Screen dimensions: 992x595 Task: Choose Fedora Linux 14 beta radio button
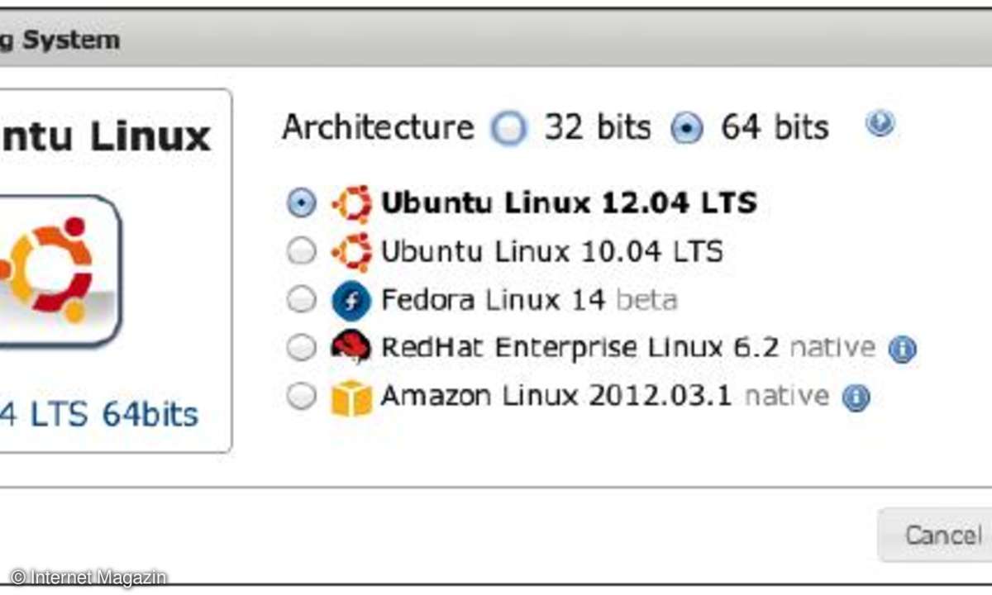click(302, 301)
